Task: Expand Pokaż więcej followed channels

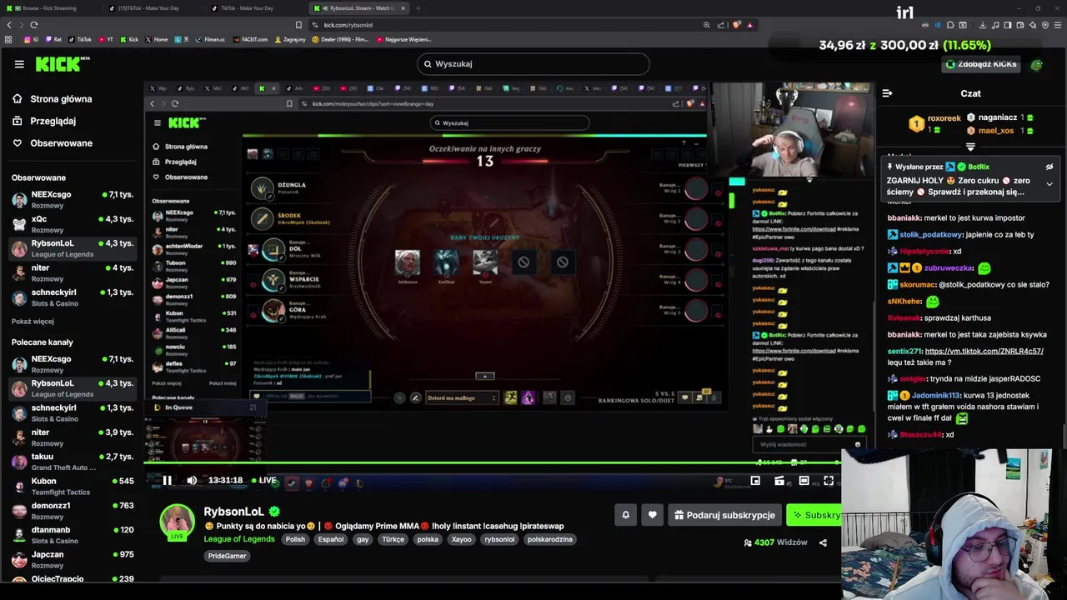Action: pos(33,322)
